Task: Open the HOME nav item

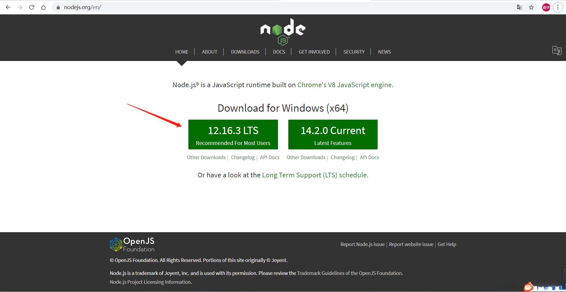Action: [182, 52]
